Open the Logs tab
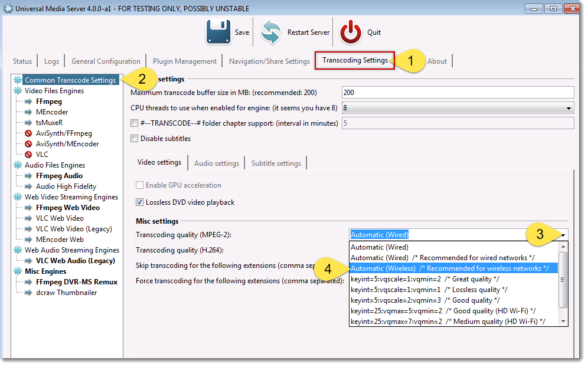The width and height of the screenshot is (588, 367). pyautogui.click(x=51, y=61)
